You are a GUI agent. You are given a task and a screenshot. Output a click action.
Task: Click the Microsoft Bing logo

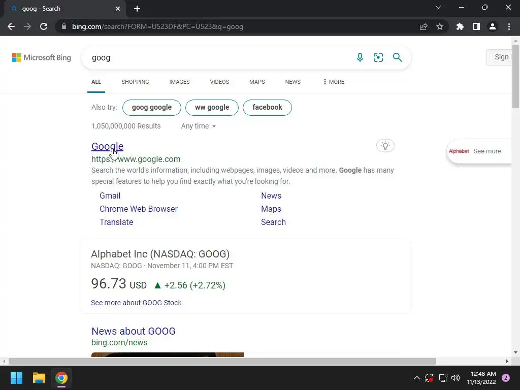point(42,57)
